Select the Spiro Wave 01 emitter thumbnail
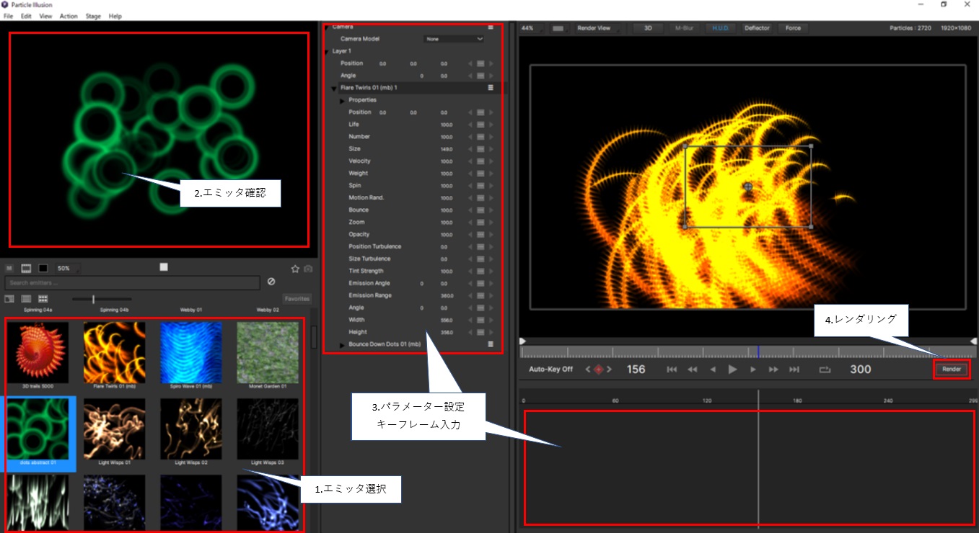 (191, 353)
